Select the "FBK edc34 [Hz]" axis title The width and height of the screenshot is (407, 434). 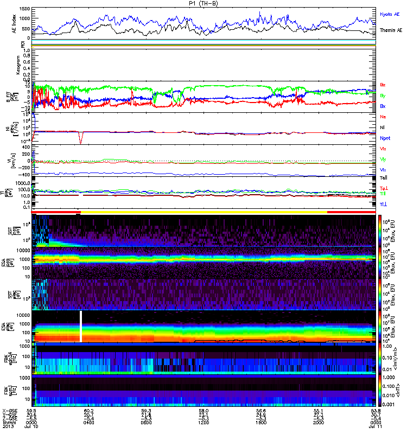pos(11,358)
